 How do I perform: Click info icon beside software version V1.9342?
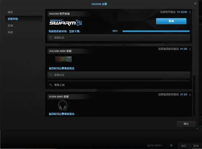[190, 12]
